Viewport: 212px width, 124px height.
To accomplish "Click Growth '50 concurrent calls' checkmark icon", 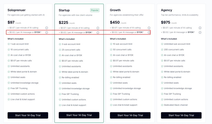I will [x=111, y=50].
